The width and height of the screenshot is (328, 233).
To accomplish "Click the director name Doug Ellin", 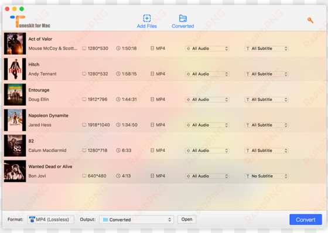I will pyautogui.click(x=39, y=99).
